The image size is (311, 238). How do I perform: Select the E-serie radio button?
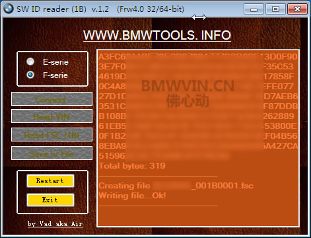[x=30, y=61]
